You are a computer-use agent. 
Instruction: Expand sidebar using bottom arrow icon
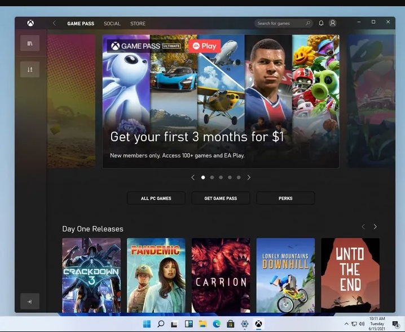[x=30, y=302]
